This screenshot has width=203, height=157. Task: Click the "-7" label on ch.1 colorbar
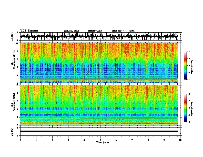coord(189,80)
